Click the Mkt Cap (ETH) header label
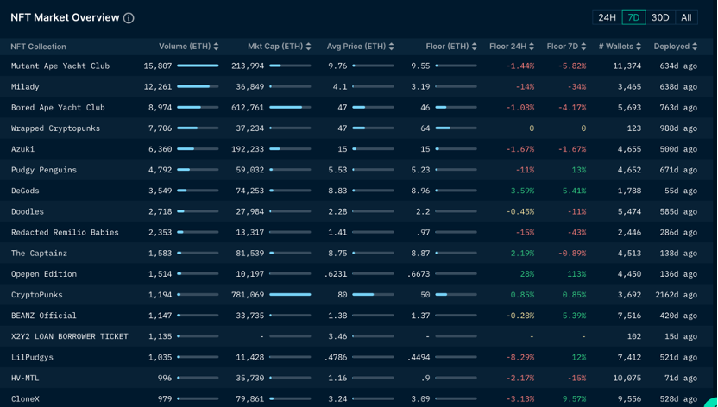 click(x=275, y=47)
